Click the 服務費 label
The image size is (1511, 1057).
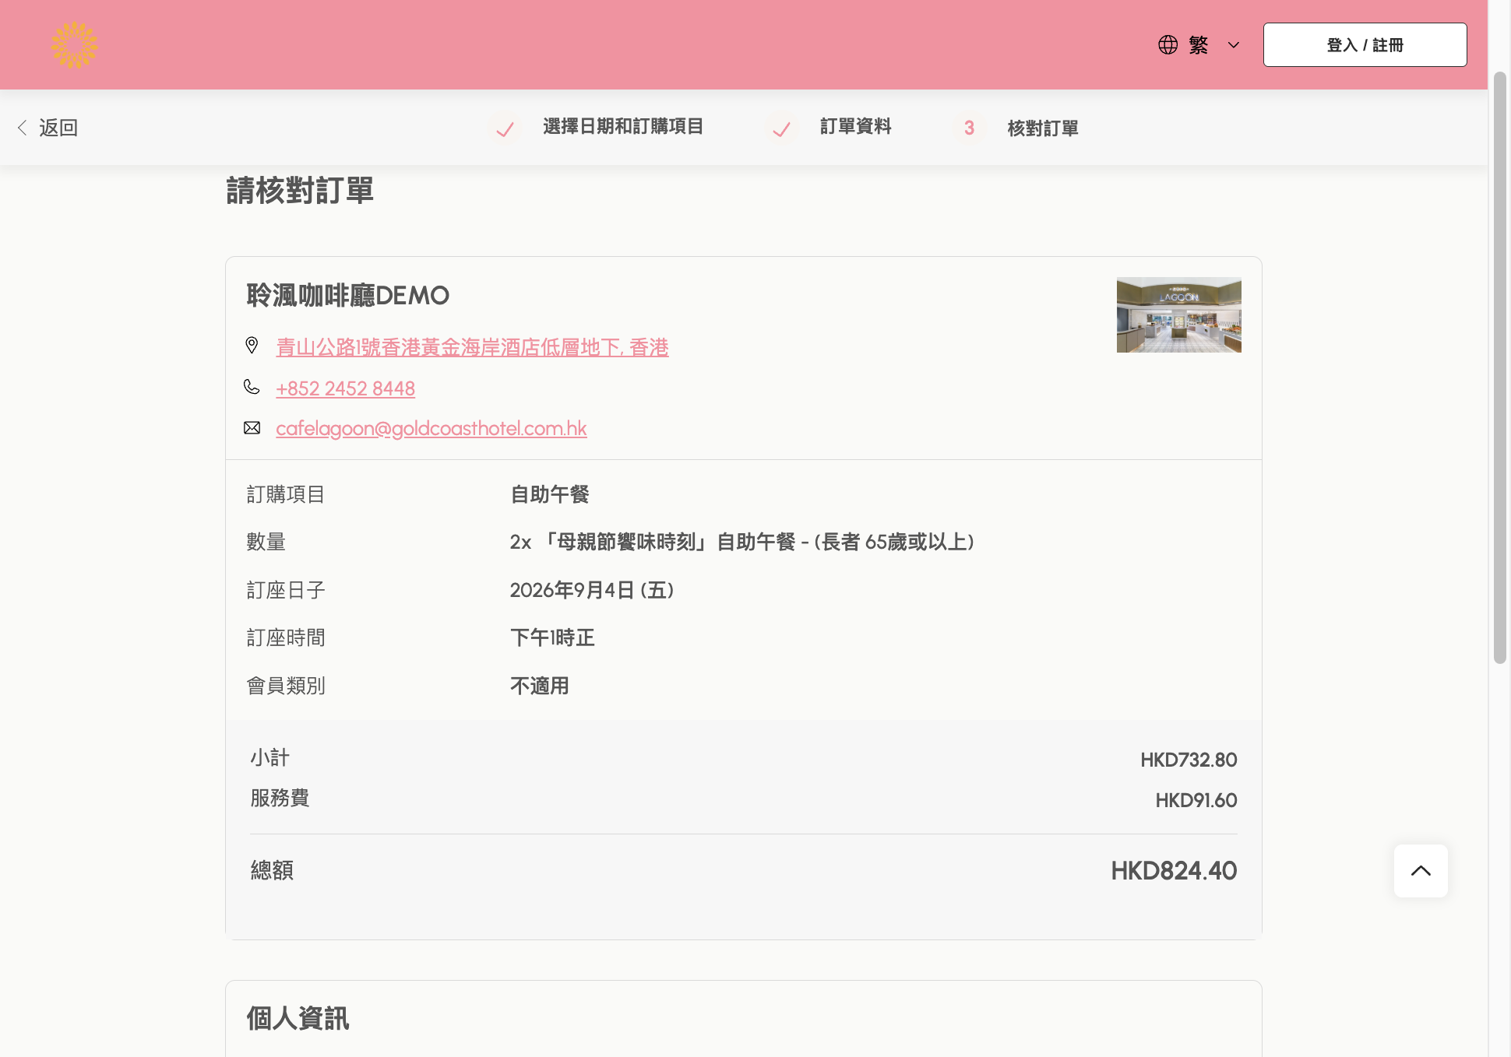tap(280, 798)
